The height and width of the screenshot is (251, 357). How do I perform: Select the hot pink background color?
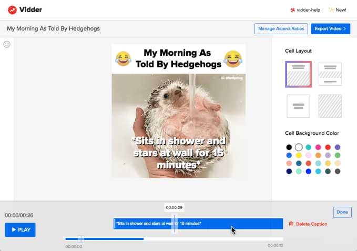point(318,147)
